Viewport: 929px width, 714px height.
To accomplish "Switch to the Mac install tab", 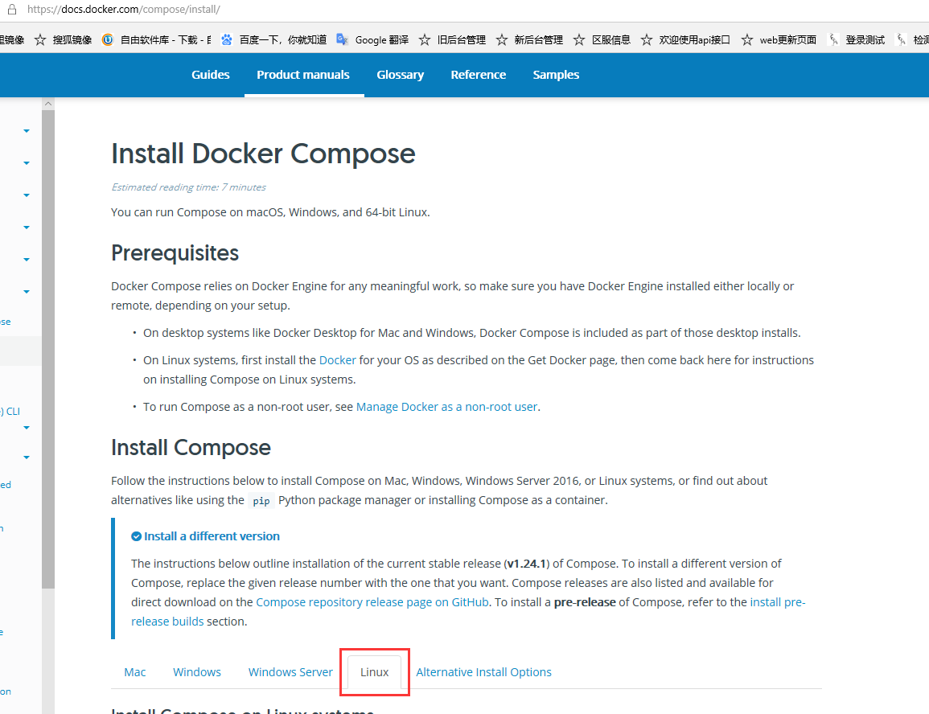I will [x=135, y=672].
